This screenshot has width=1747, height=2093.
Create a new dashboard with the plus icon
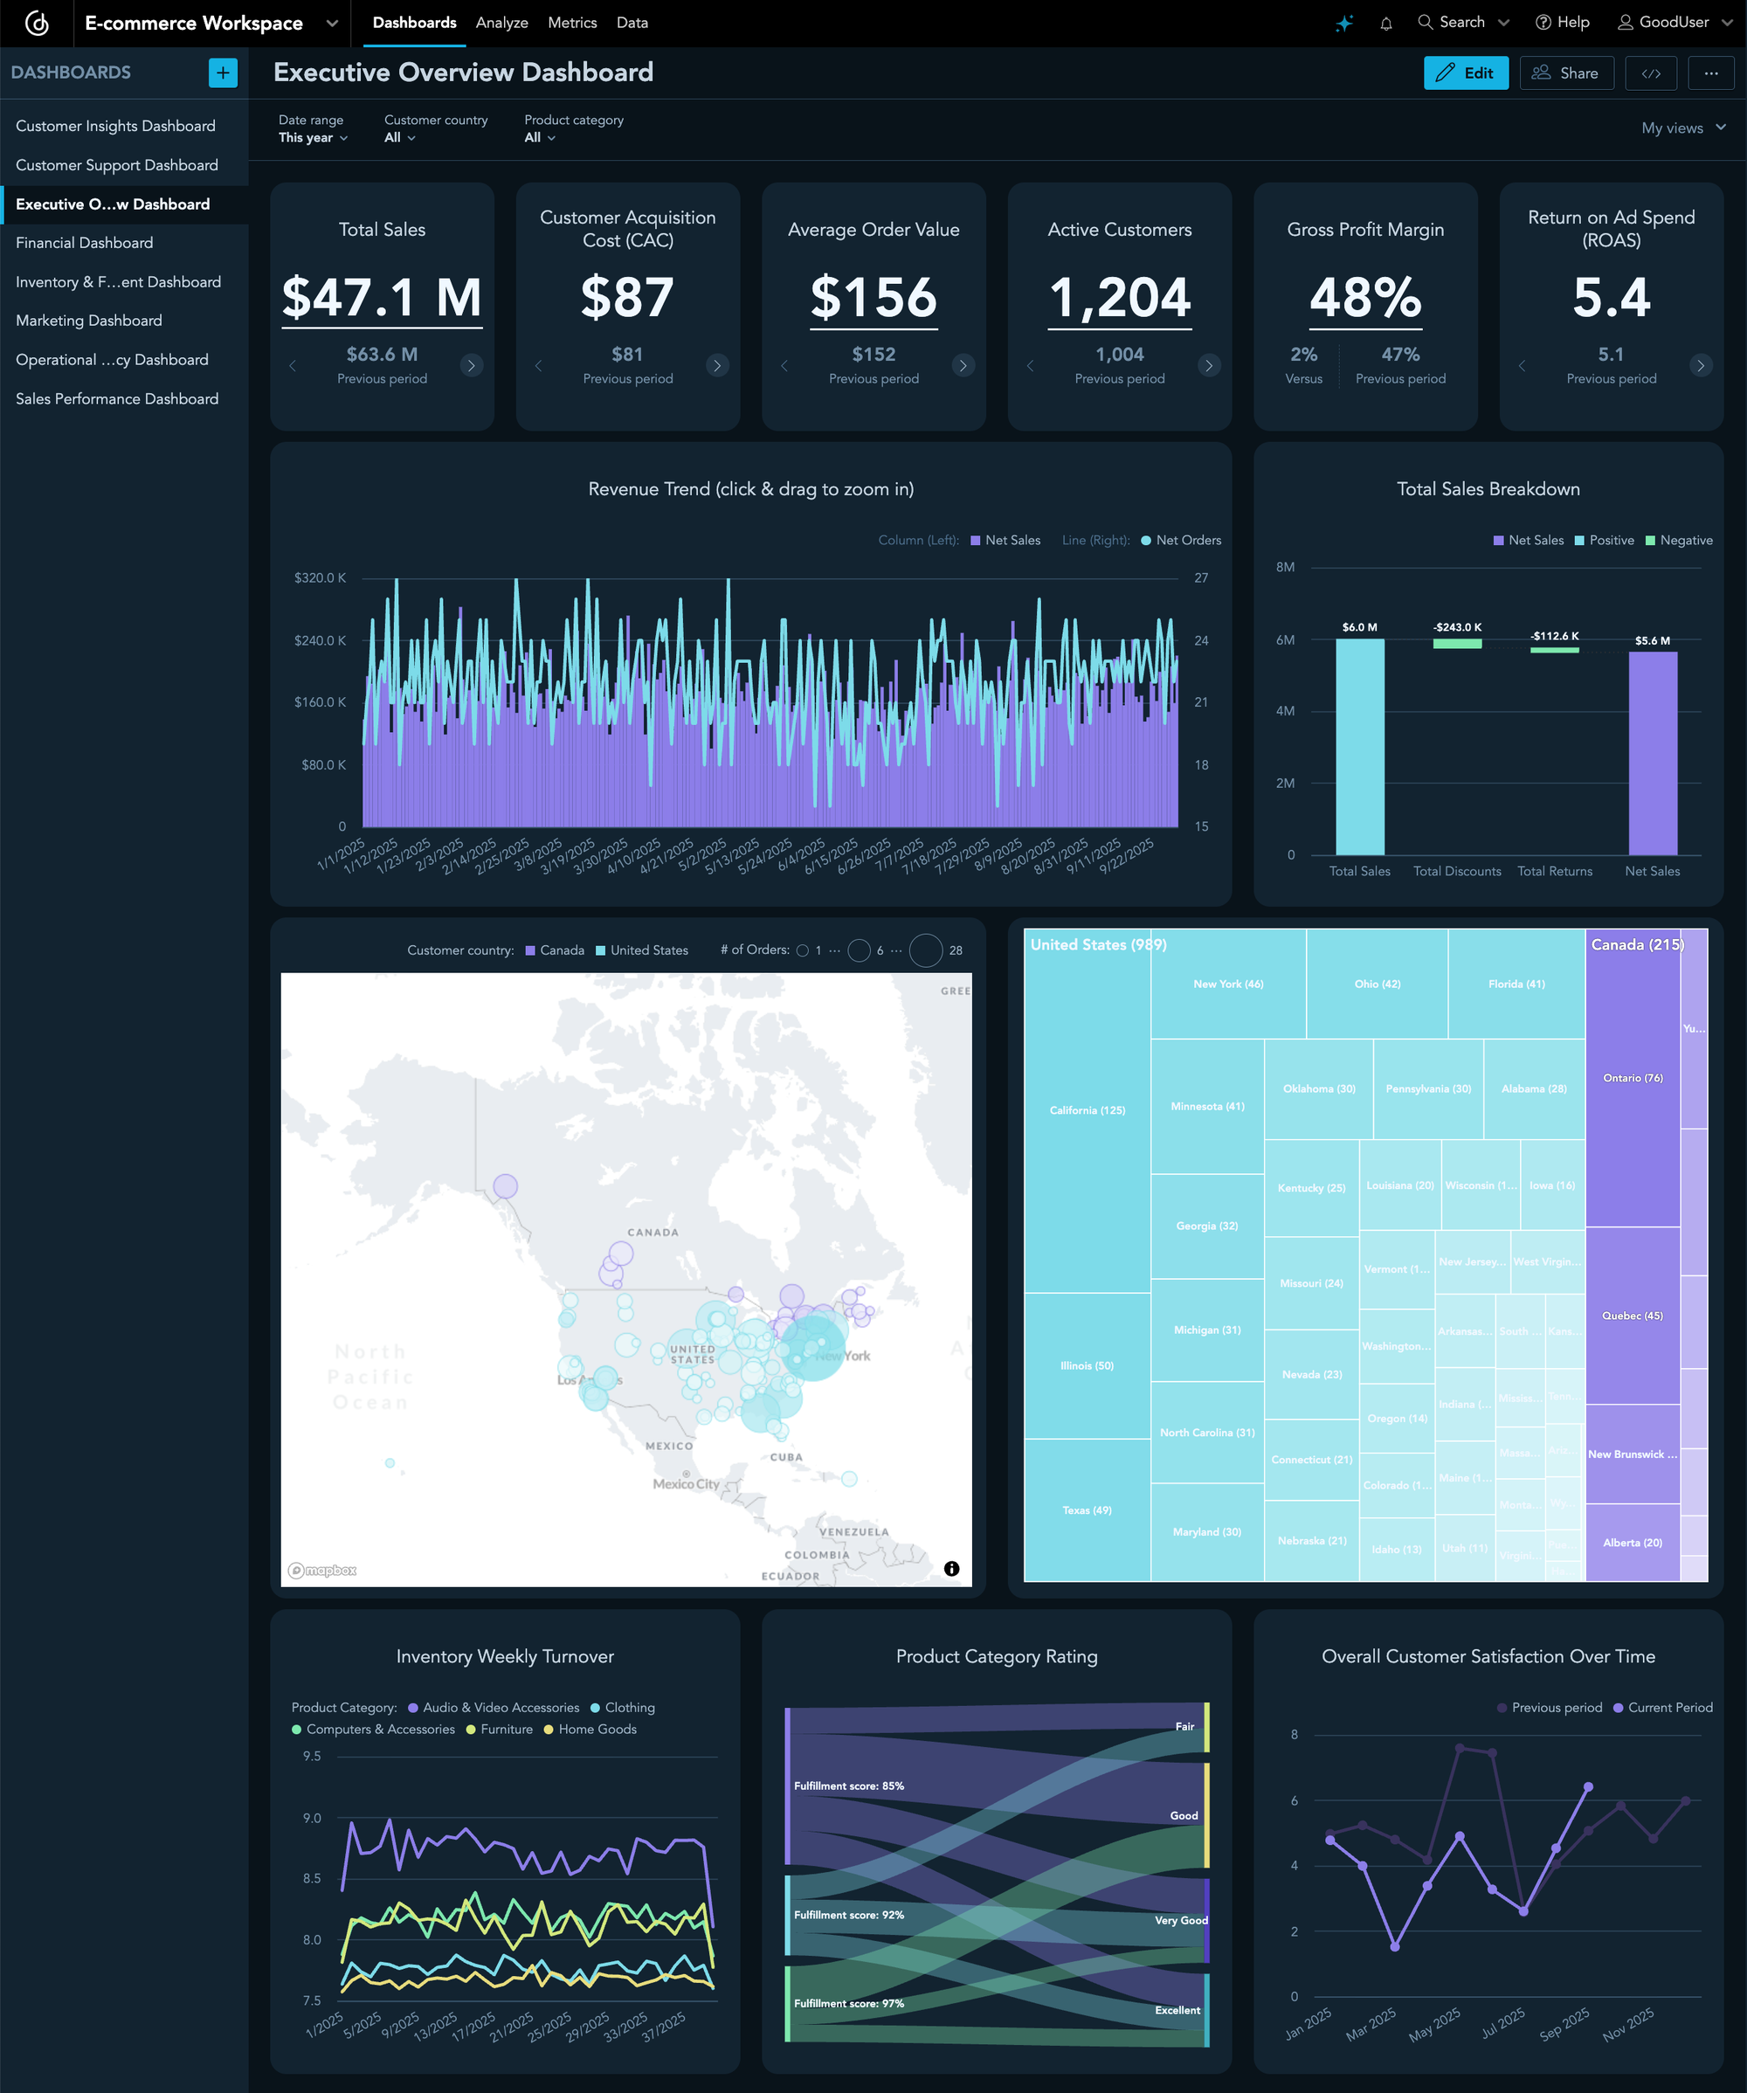pos(222,73)
